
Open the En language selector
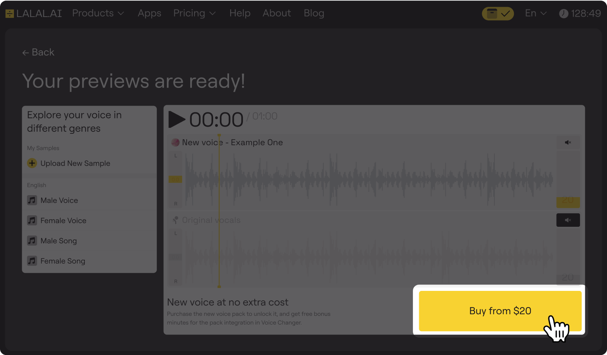[535, 13]
